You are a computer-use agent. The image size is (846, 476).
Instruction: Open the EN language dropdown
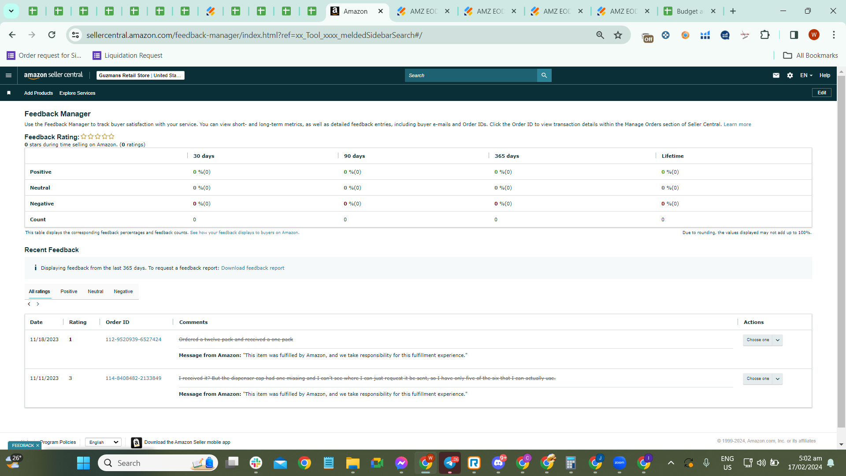(x=806, y=75)
